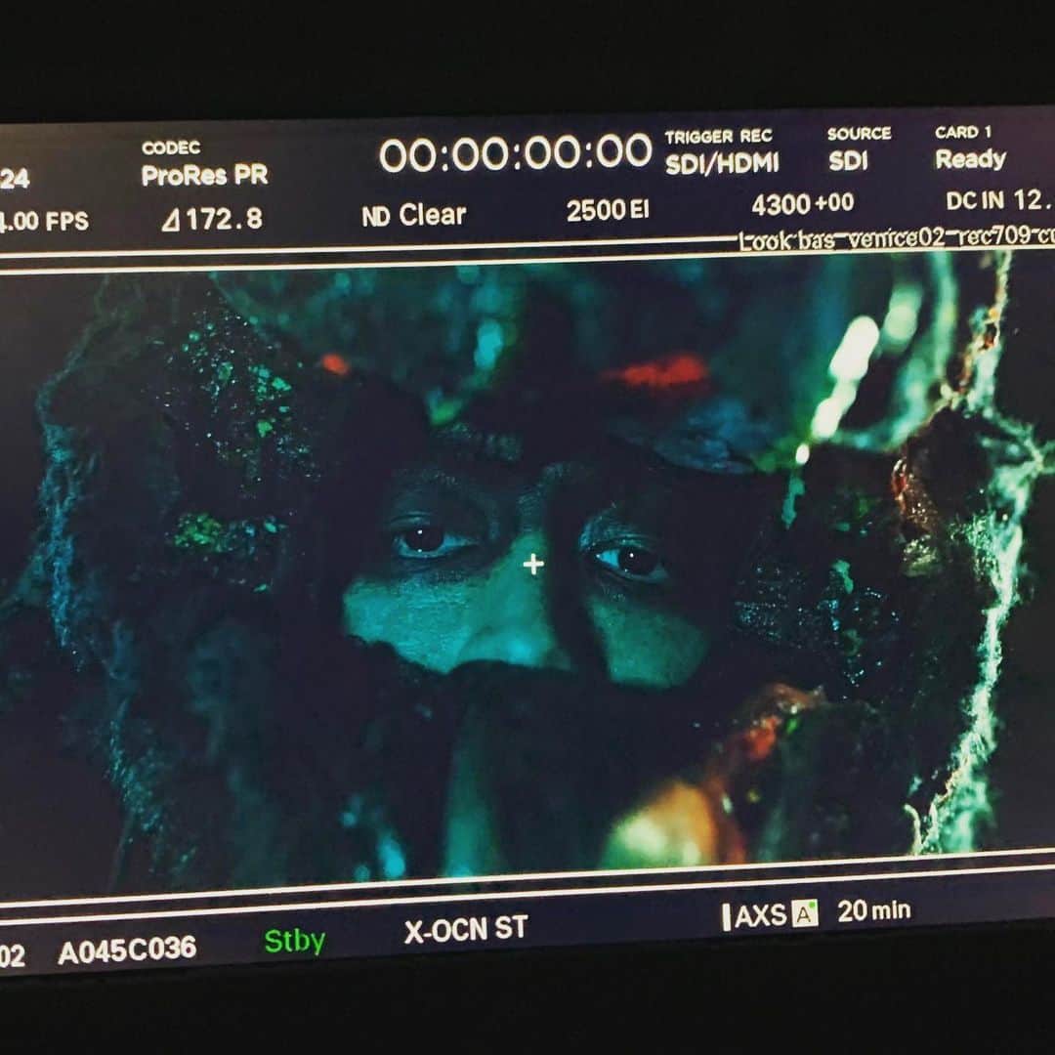Select the 4300 +00 white balance value

803,204
